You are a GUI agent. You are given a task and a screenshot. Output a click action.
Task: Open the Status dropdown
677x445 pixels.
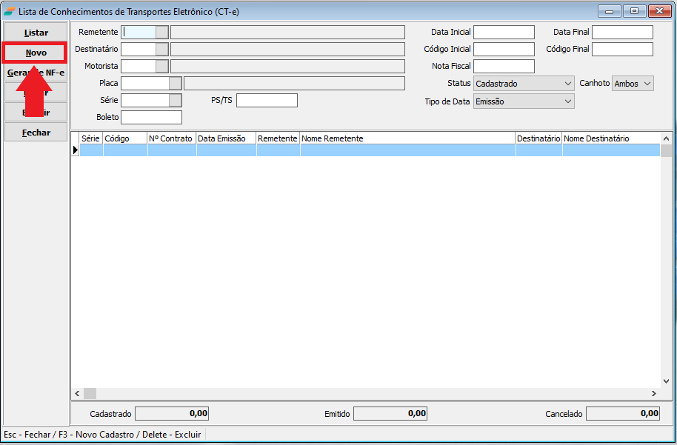click(x=567, y=84)
